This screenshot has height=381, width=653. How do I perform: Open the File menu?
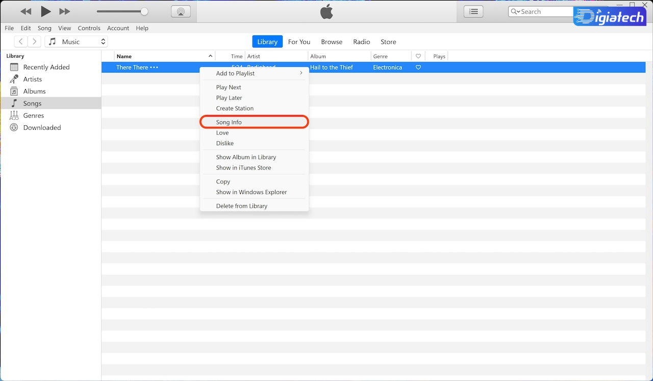[x=9, y=28]
